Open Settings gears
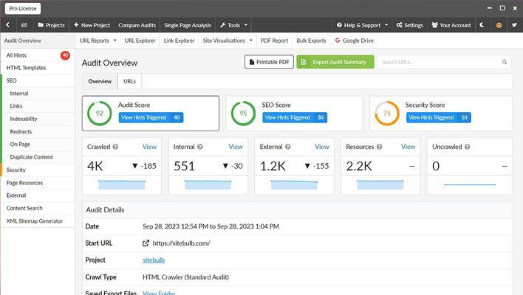The image size is (523, 295). click(409, 25)
